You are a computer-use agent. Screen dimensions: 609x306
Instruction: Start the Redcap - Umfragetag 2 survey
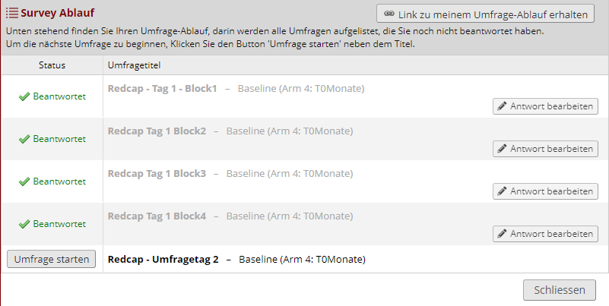52,260
